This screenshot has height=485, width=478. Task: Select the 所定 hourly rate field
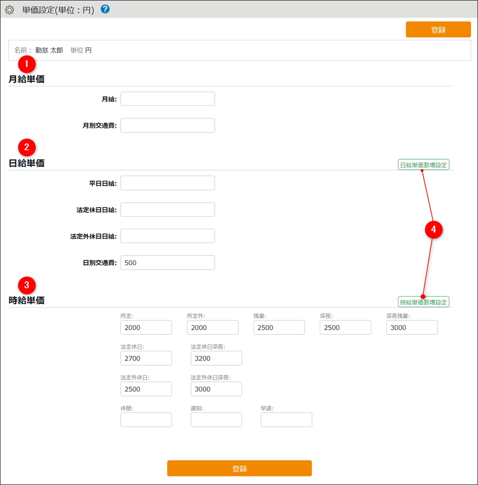click(146, 328)
